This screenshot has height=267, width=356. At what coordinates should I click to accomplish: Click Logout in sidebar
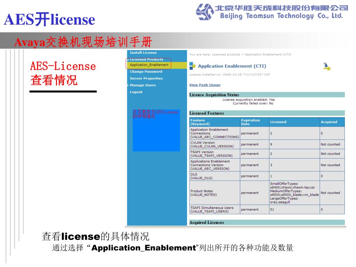pos(136,92)
